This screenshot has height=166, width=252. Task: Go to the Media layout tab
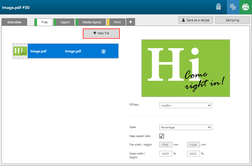coord(92,22)
